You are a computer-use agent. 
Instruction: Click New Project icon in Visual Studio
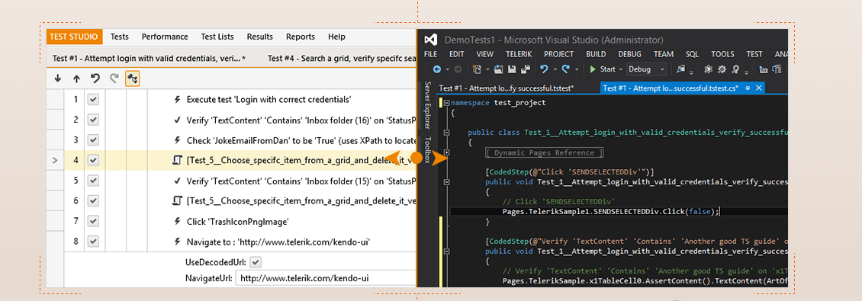tap(478, 69)
